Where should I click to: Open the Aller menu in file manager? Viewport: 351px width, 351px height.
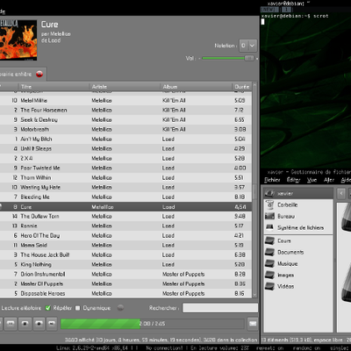tap(329, 180)
